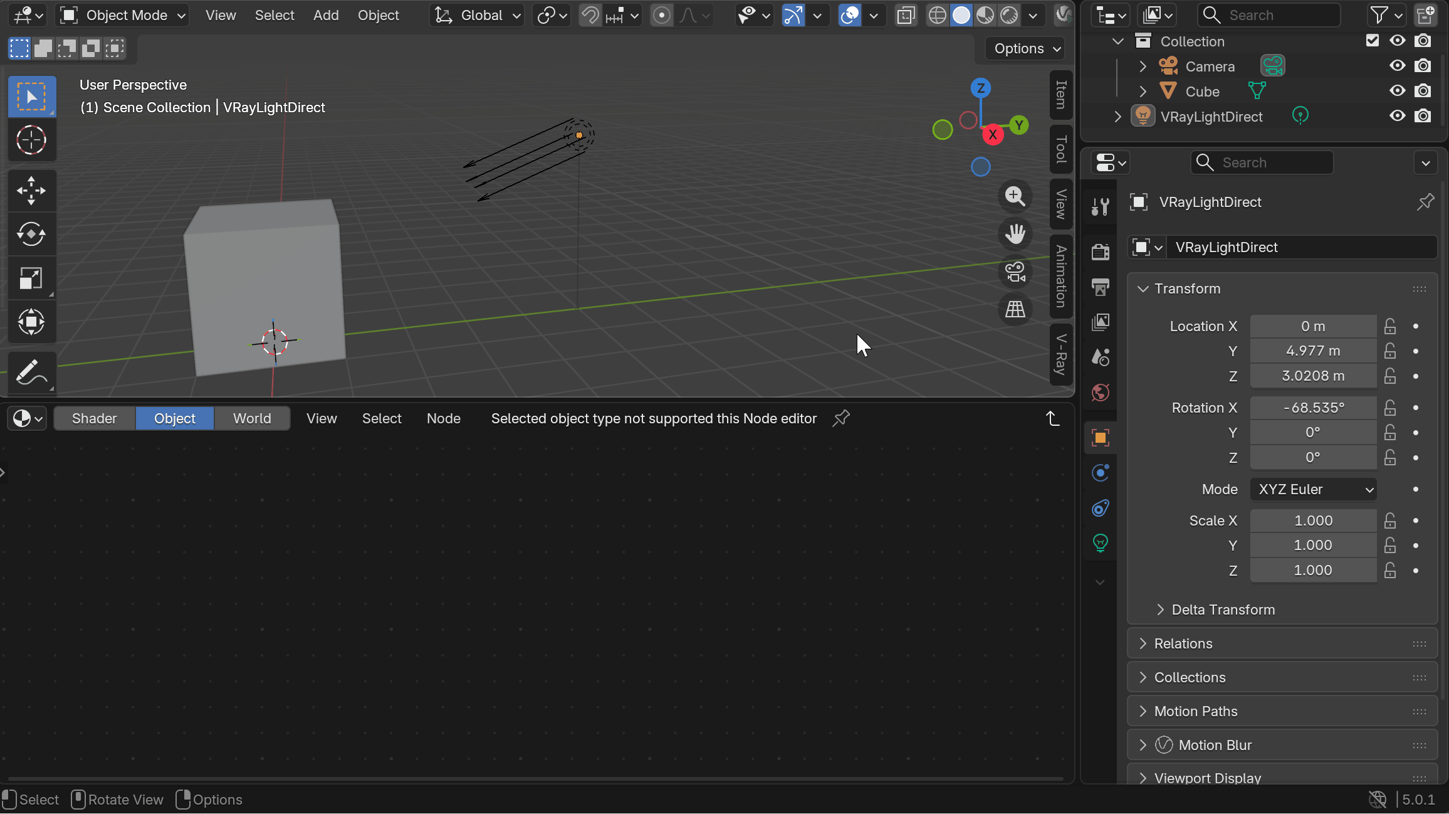This screenshot has width=1449, height=814.
Task: Toggle the properties panel pin icon
Action: tap(1425, 202)
